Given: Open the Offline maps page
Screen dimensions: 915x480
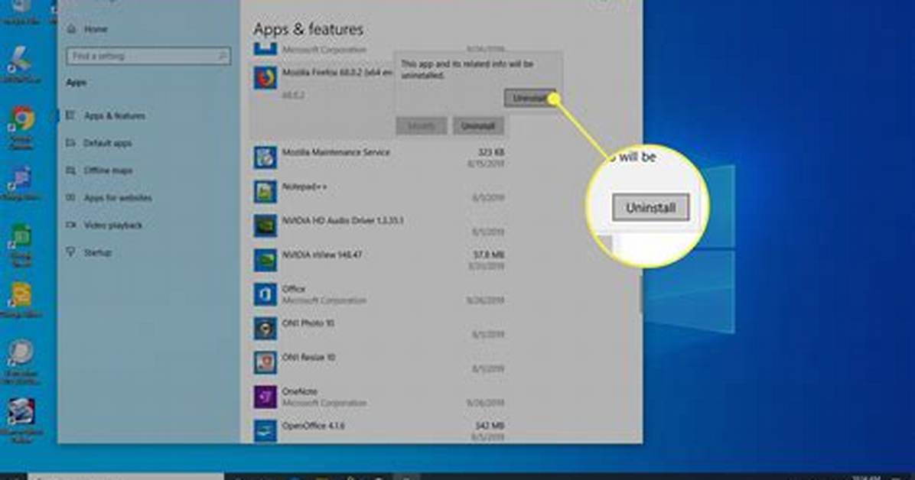Looking at the screenshot, I should tap(109, 170).
